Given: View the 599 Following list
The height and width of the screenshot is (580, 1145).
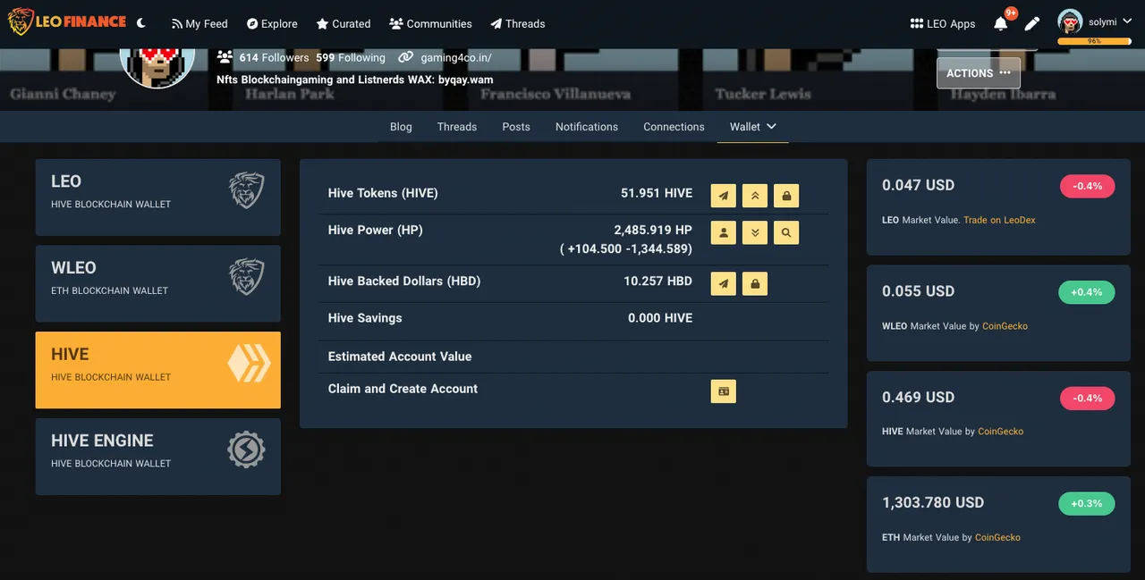Looking at the screenshot, I should pos(351,57).
